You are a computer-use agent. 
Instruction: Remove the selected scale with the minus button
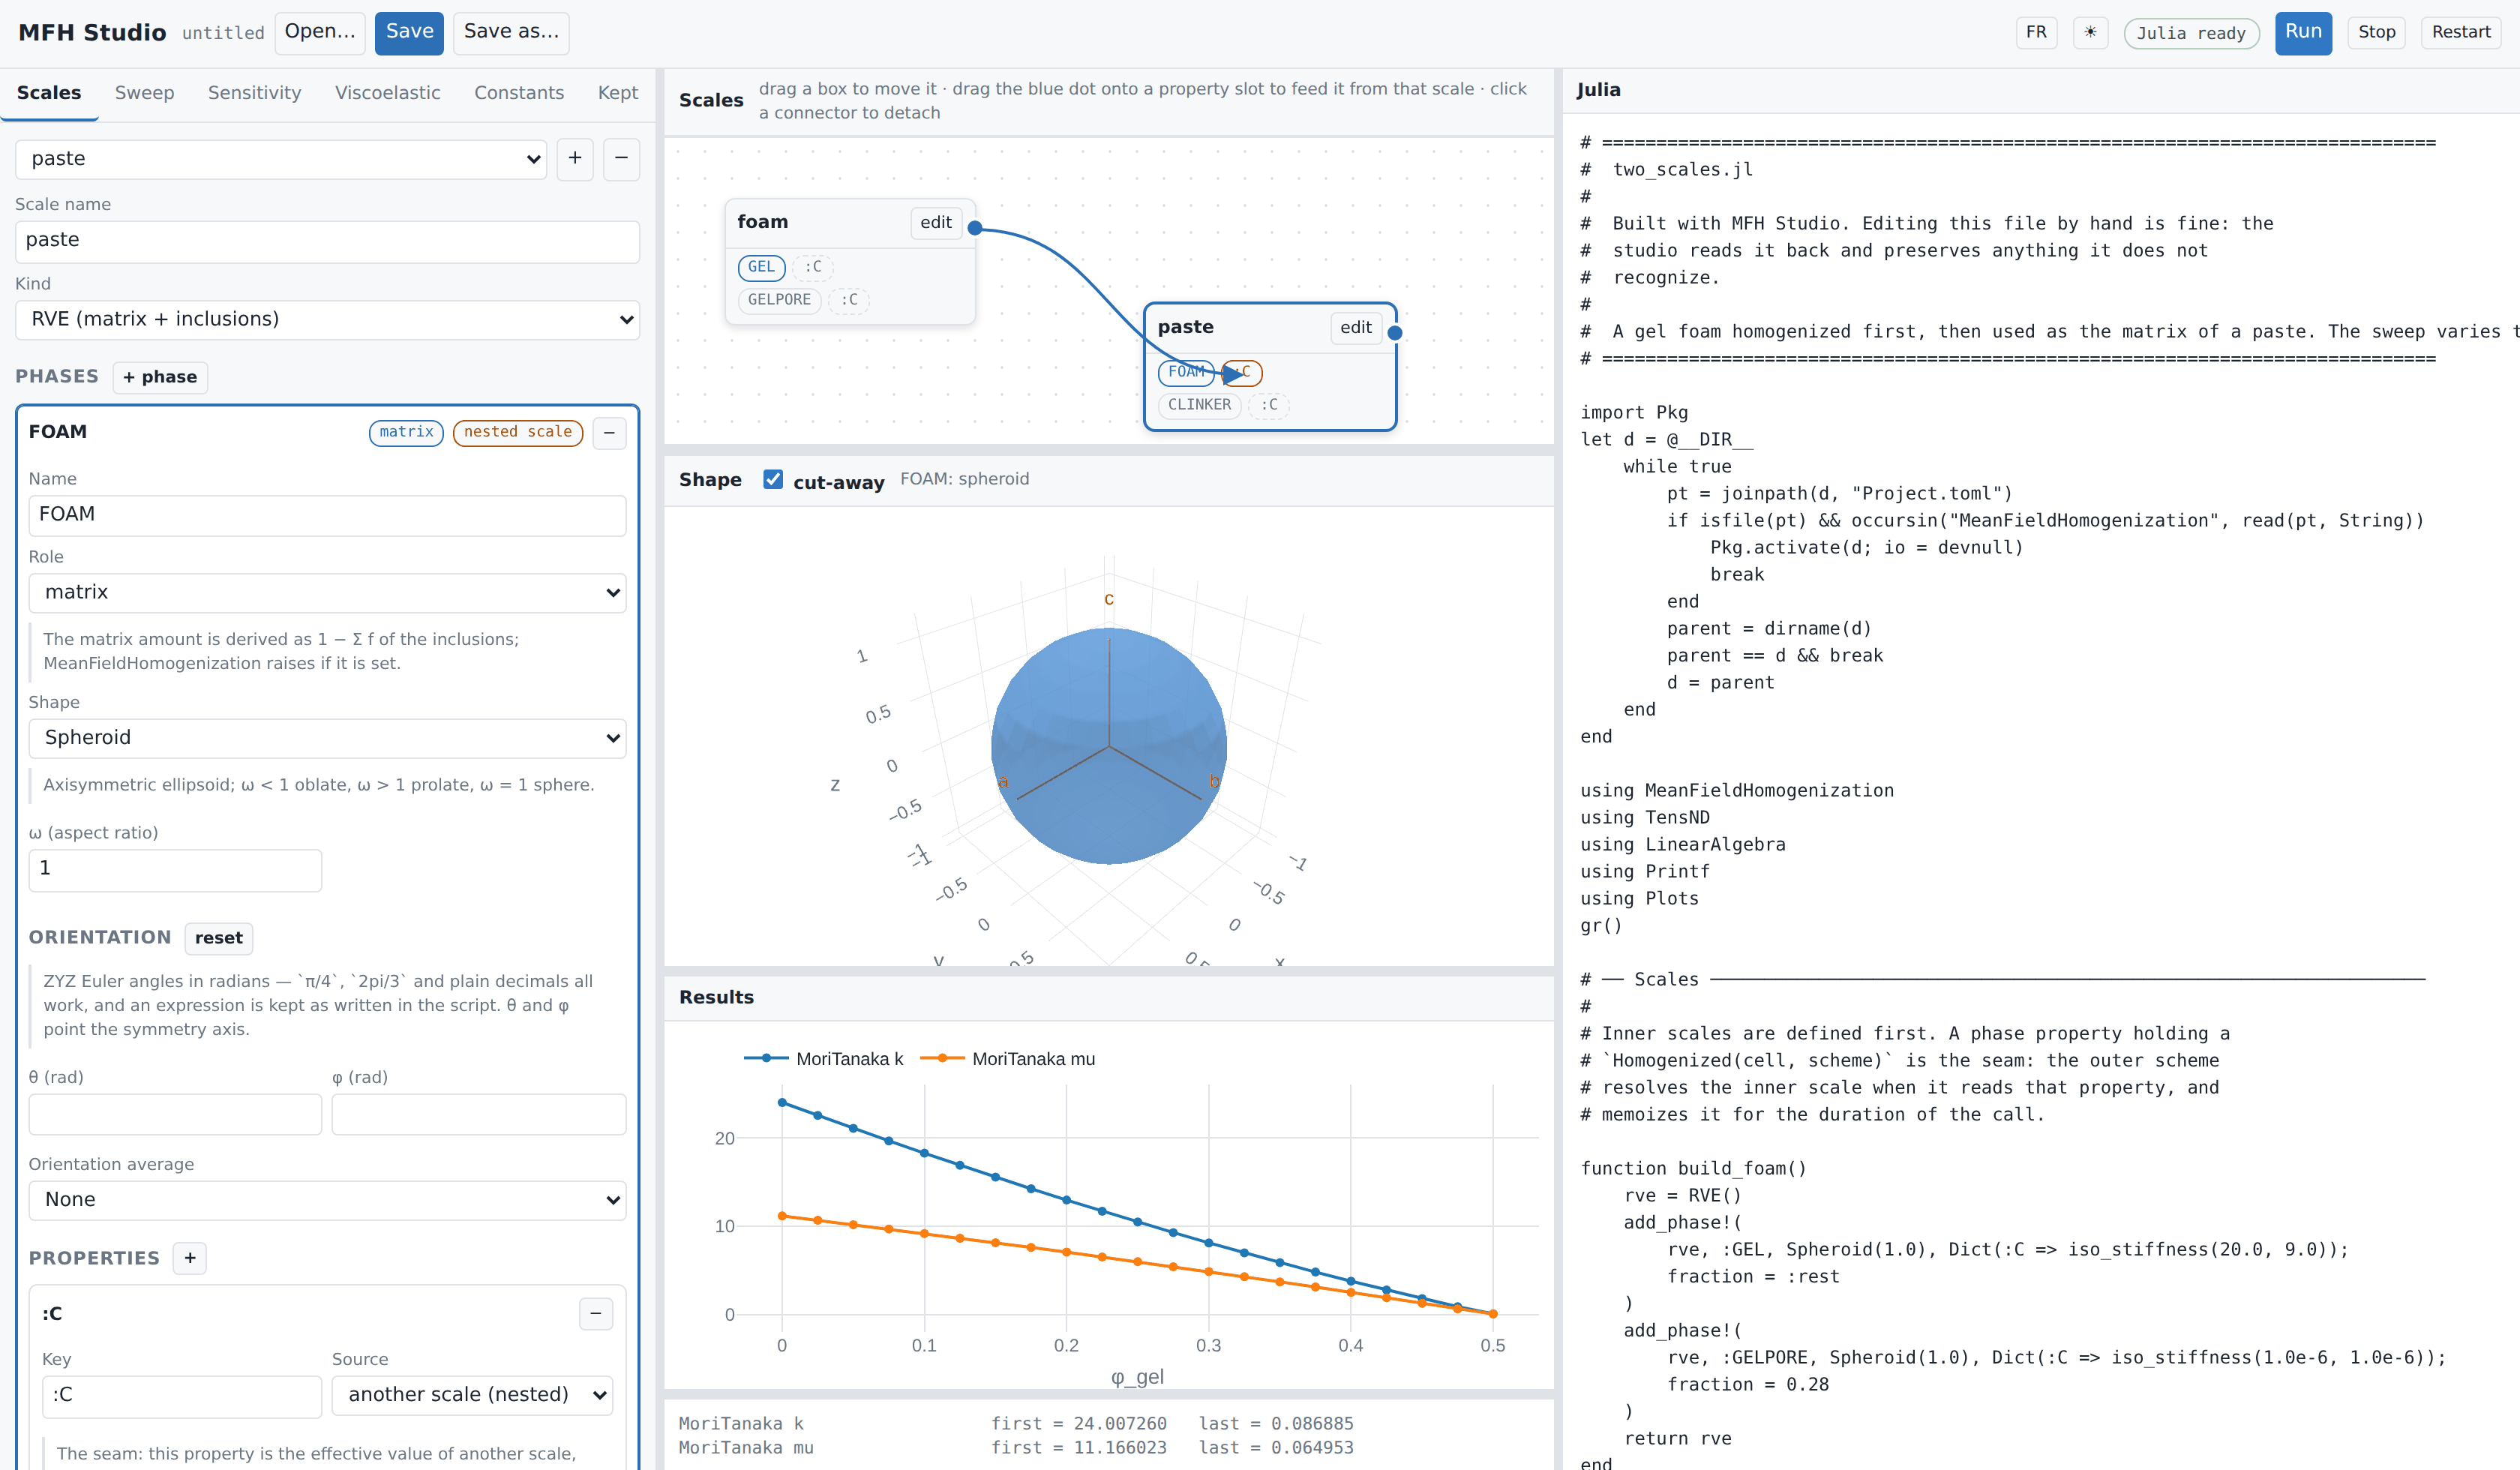pos(621,159)
